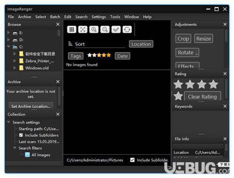Set rating to three stars
The width and height of the screenshot is (234, 178).
(202, 84)
